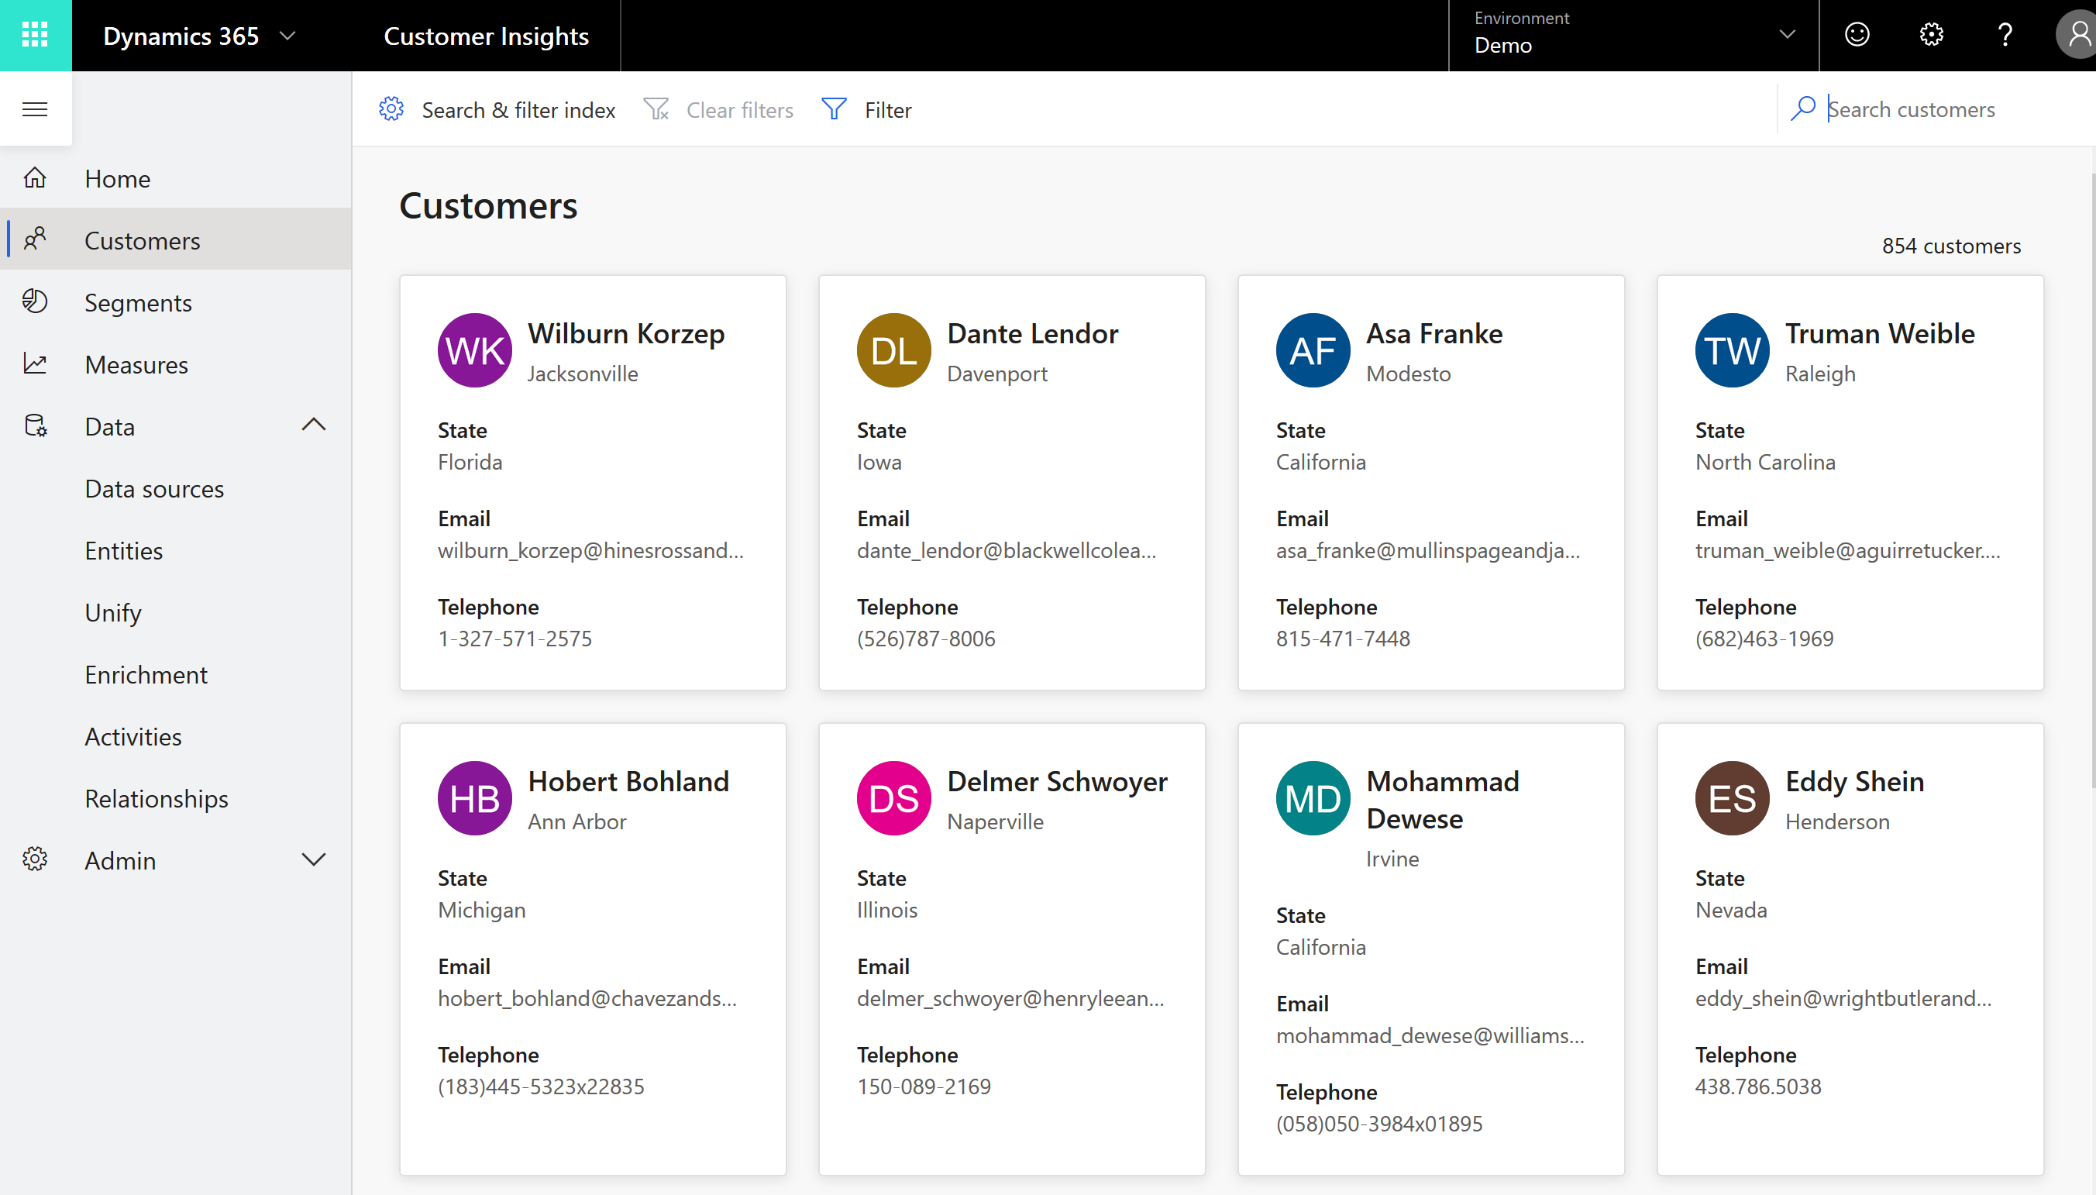
Task: Click telephone 815-471-7448
Action: 1343,638
